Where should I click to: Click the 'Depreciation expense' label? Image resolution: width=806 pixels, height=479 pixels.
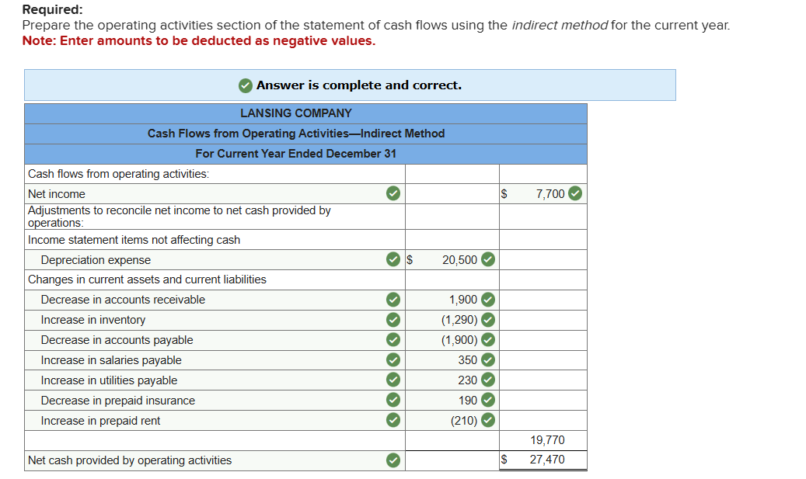(96, 260)
